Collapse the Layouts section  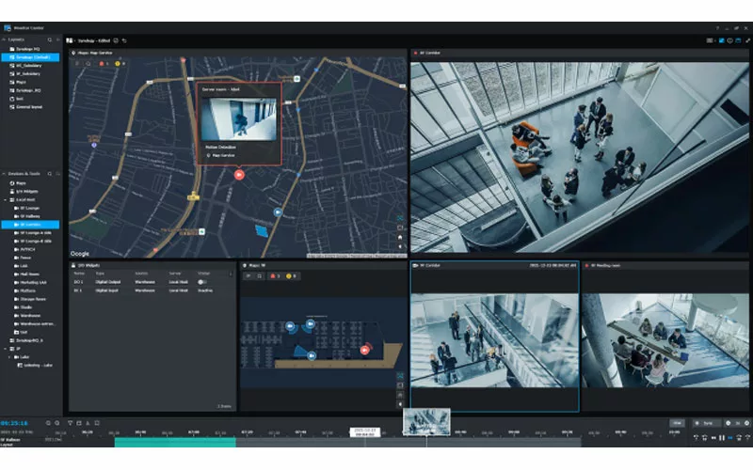pyautogui.click(x=4, y=39)
